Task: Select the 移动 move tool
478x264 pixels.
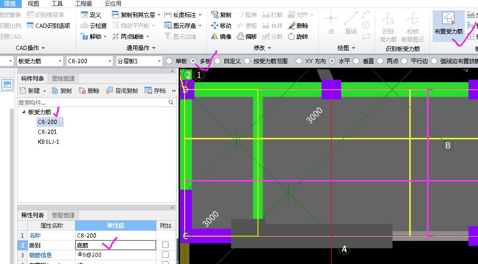Action: 222,25
